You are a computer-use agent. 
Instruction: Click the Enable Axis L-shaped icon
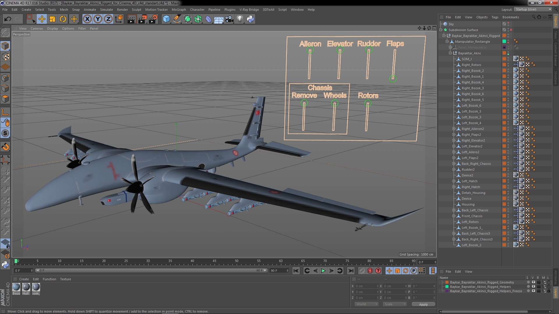pyautogui.click(x=5, y=112)
